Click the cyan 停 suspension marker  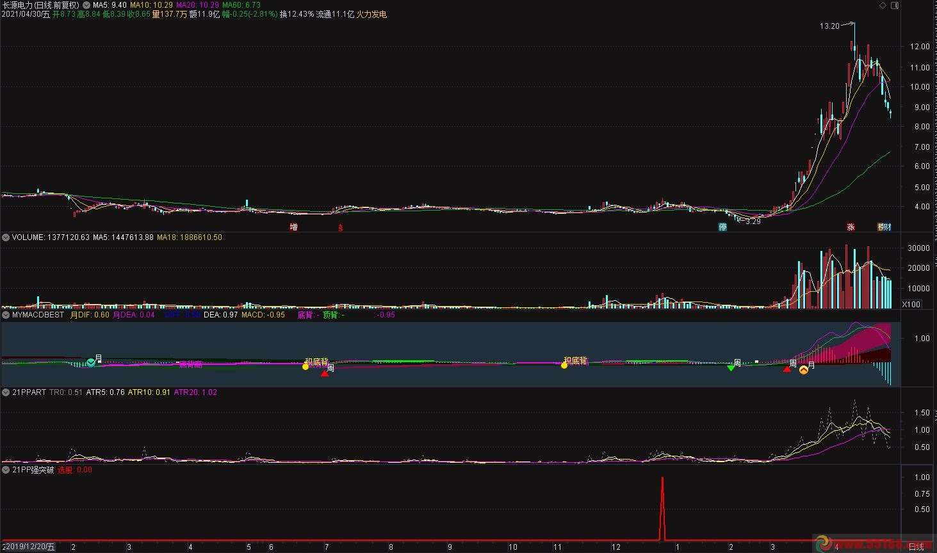click(722, 227)
